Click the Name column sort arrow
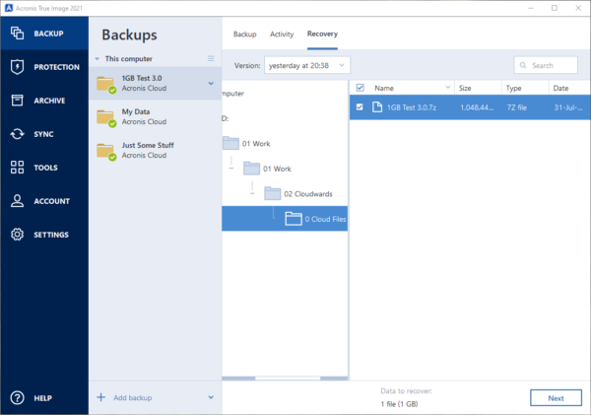This screenshot has width=591, height=415. [448, 87]
